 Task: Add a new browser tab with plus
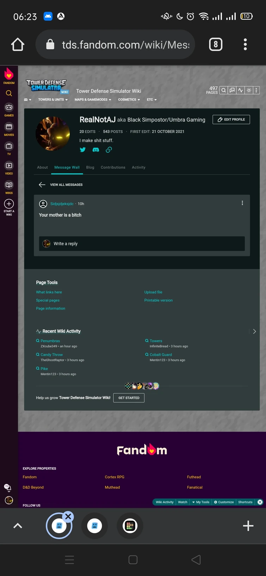[x=248, y=526]
